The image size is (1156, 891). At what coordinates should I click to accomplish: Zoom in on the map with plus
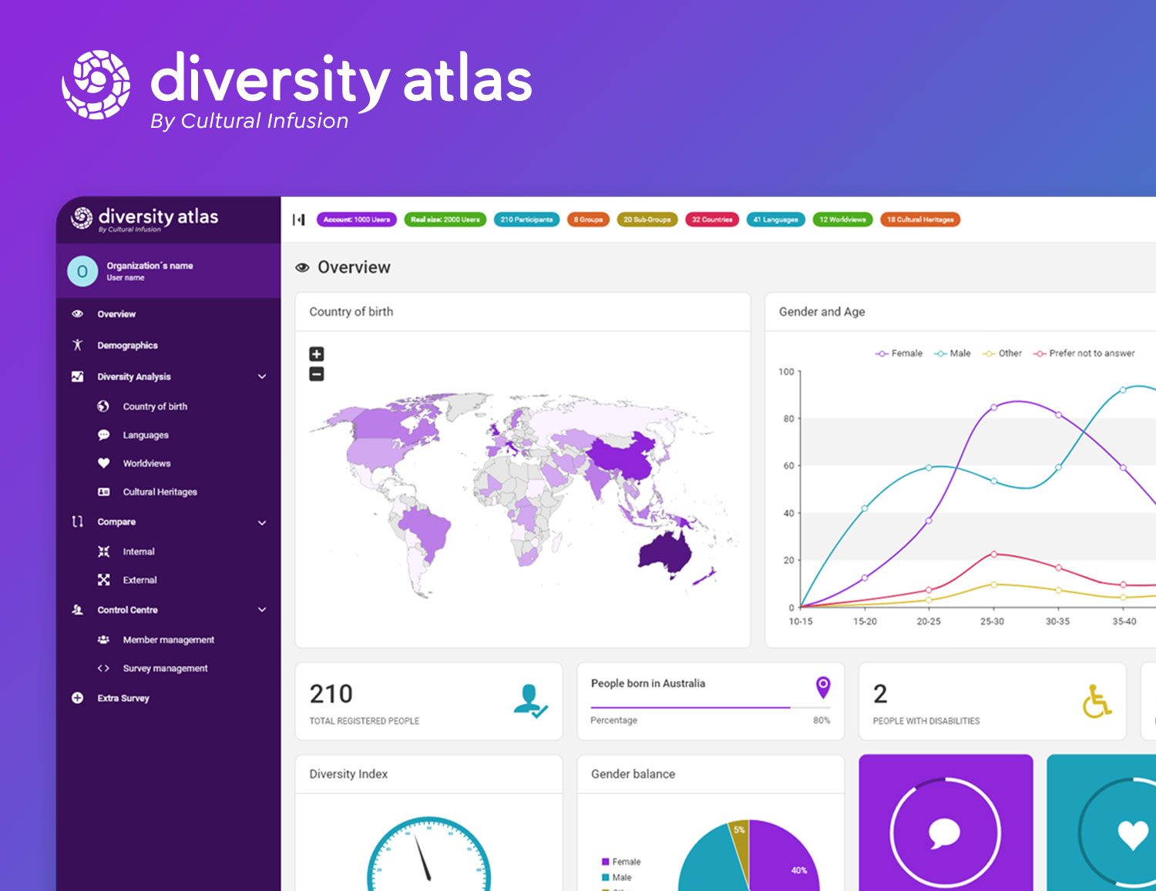click(x=316, y=354)
